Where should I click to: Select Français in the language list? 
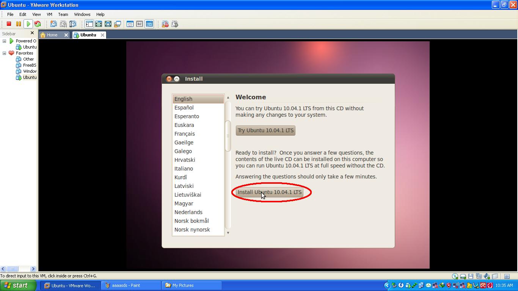(198, 134)
